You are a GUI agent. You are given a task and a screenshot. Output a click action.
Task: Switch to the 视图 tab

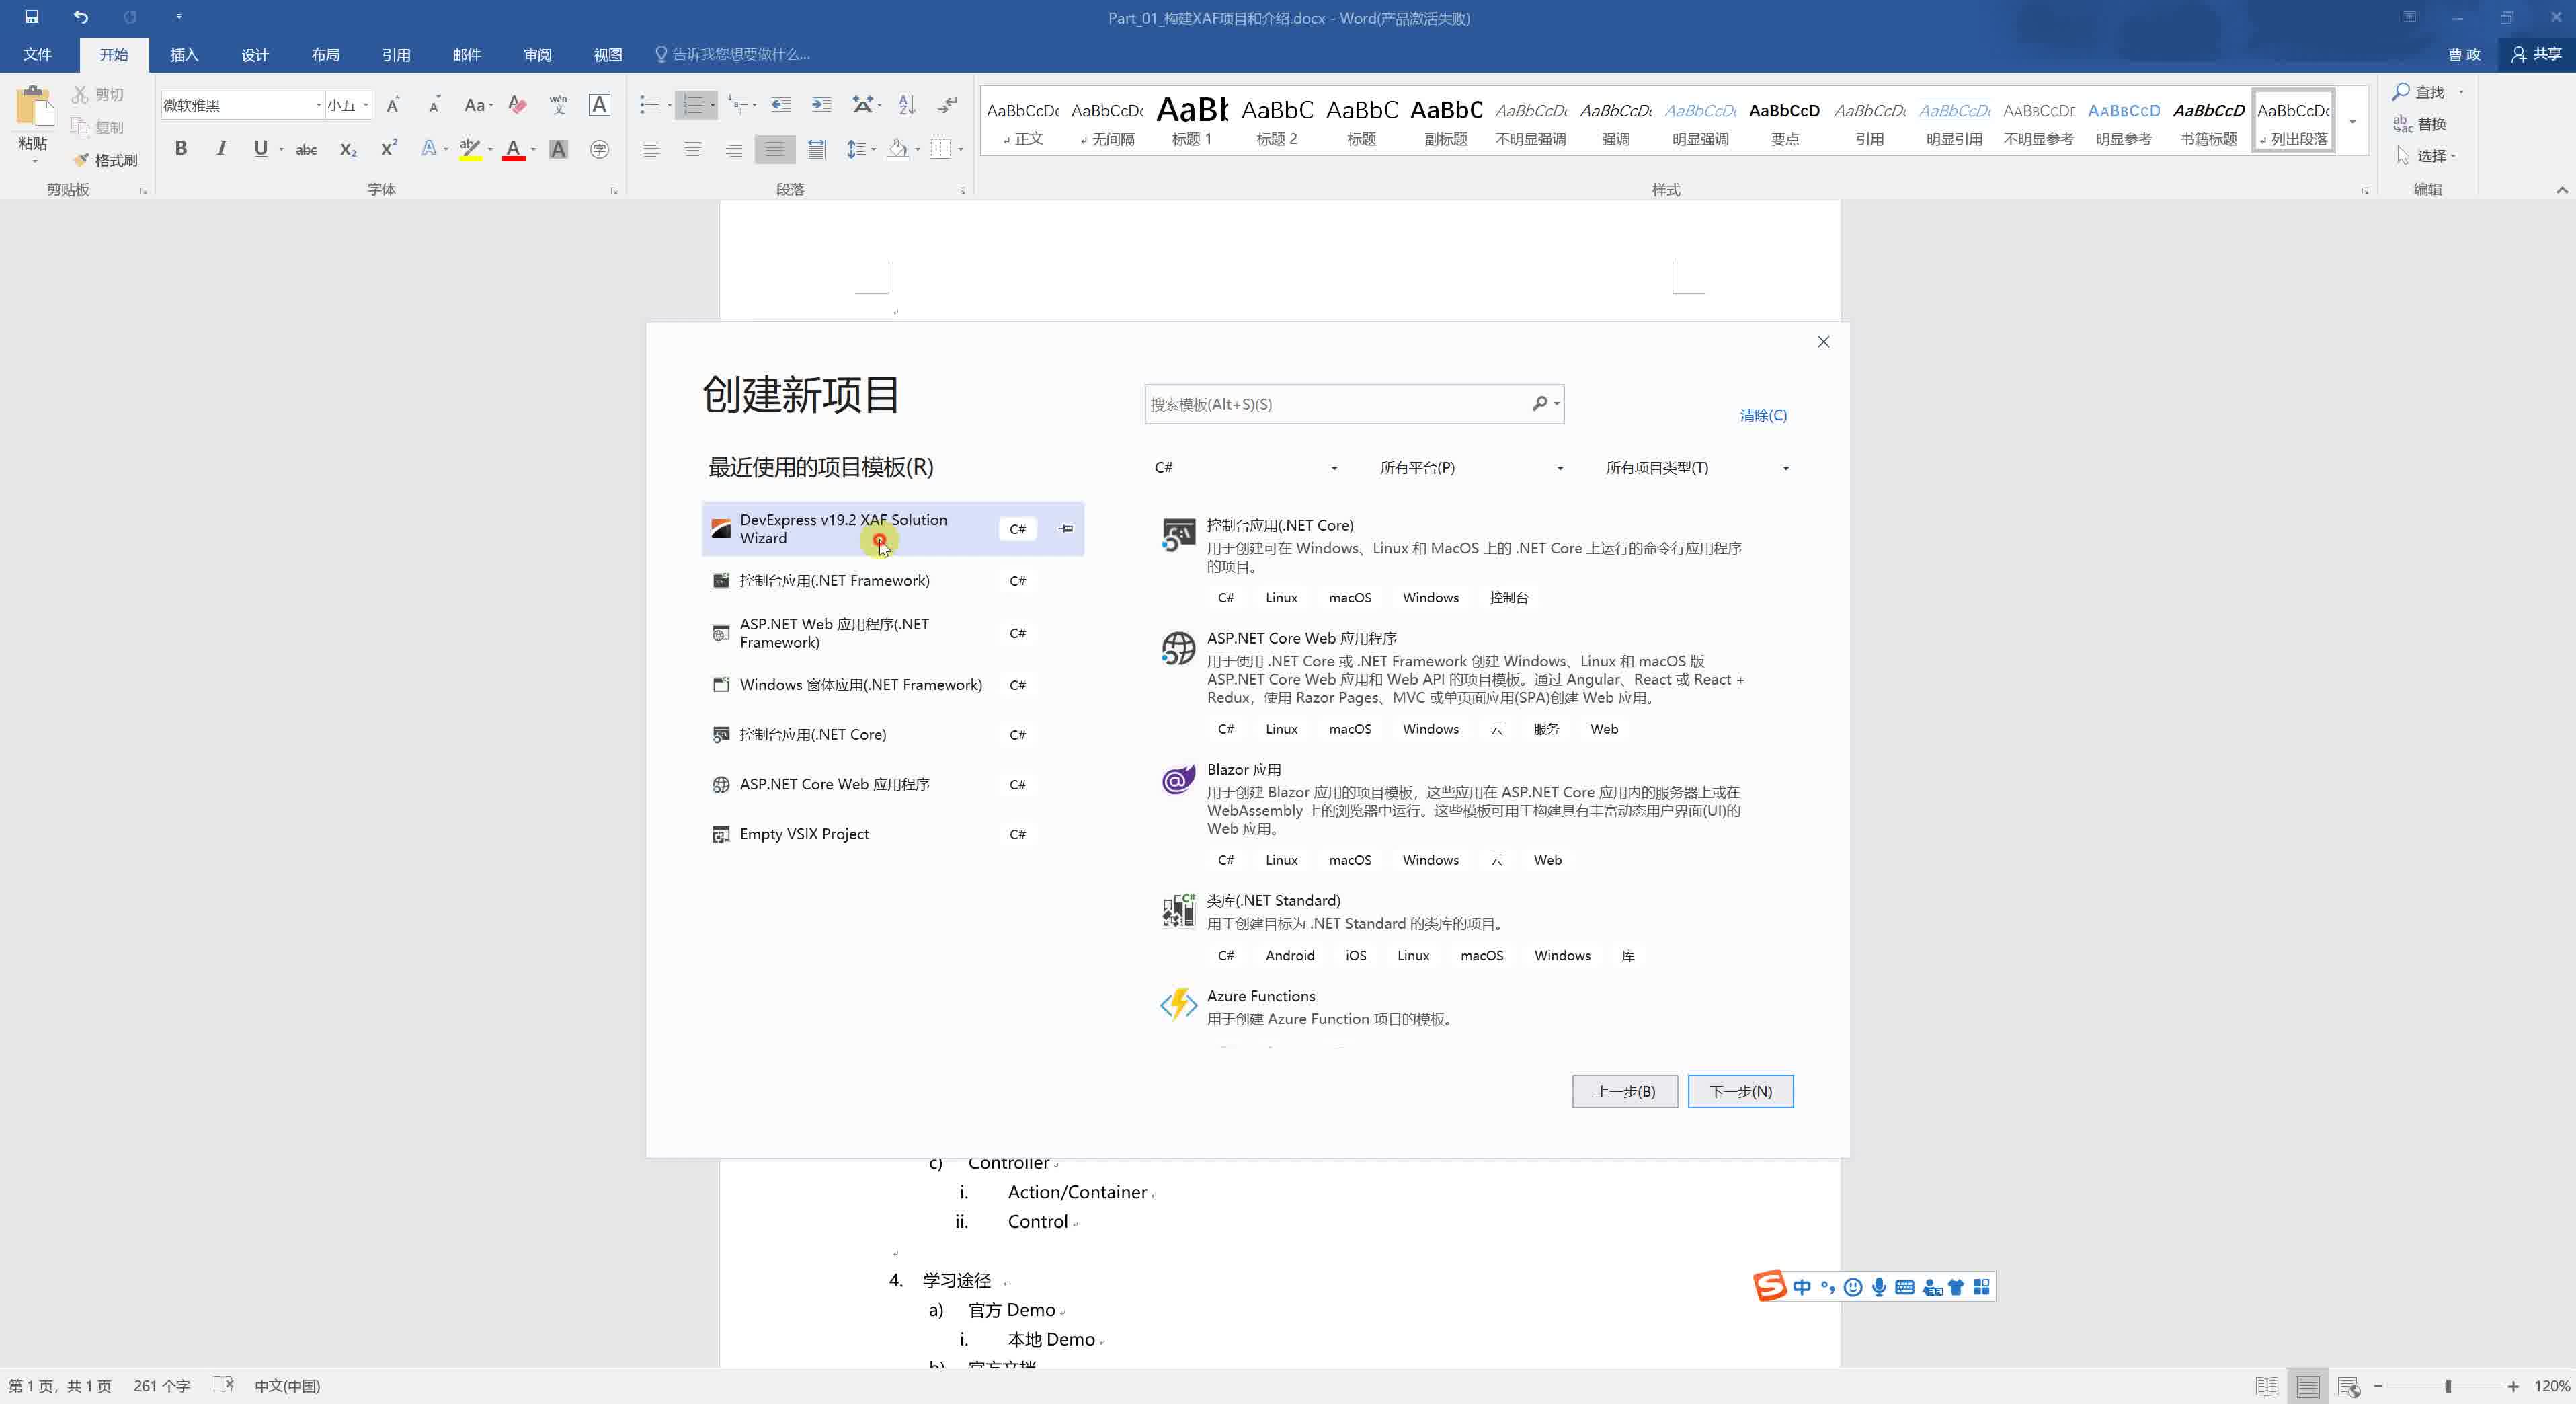[x=608, y=54]
